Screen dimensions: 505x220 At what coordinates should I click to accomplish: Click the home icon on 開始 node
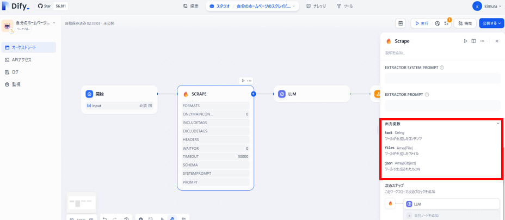pyautogui.click(x=89, y=94)
